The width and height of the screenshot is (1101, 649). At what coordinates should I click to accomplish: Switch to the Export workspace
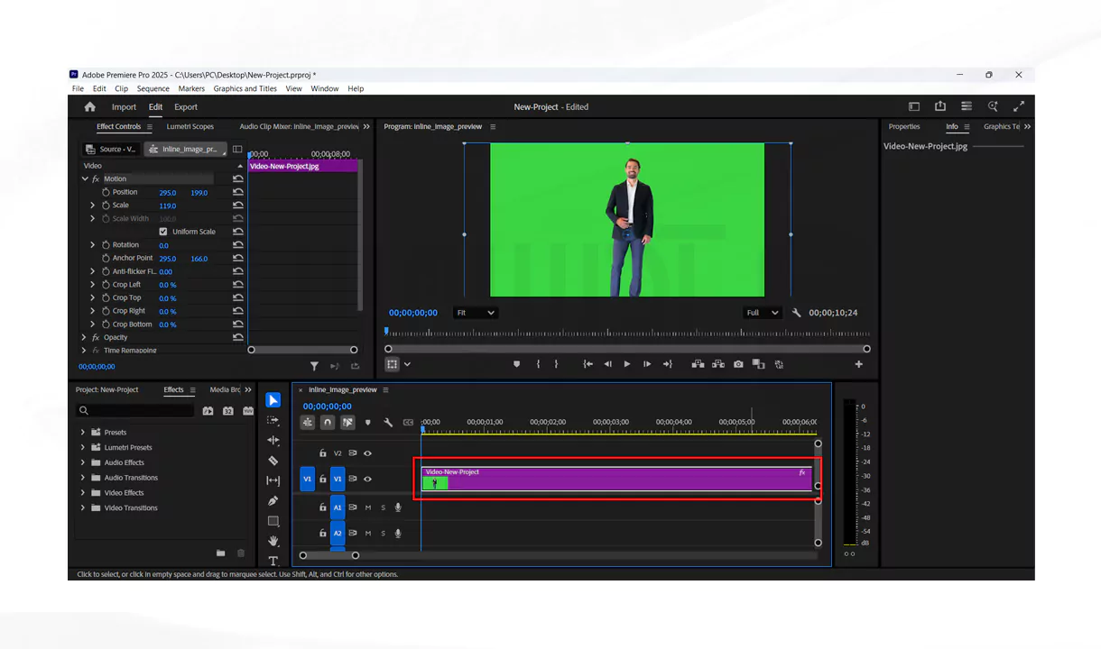(x=186, y=107)
